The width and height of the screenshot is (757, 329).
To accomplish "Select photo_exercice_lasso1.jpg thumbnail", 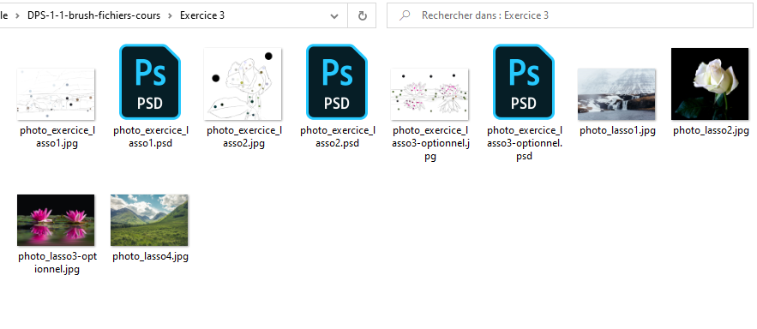I will (x=56, y=94).
